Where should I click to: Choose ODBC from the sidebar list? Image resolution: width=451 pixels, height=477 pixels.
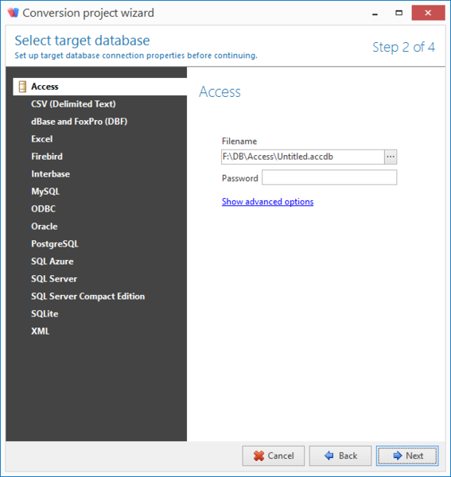43,209
